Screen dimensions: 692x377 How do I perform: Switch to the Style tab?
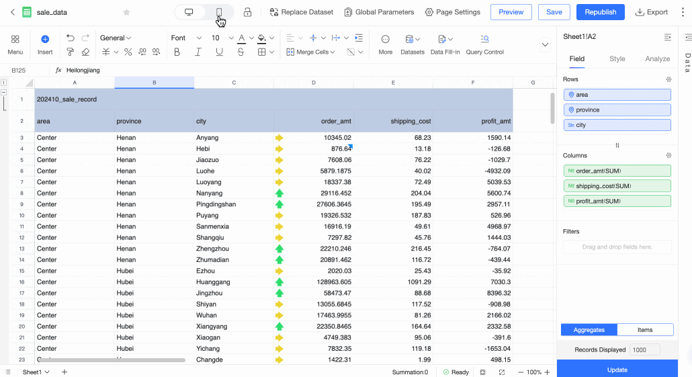(617, 58)
